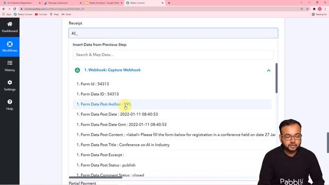
Task: Switch to the Google Slides tab
Action: (104, 3)
